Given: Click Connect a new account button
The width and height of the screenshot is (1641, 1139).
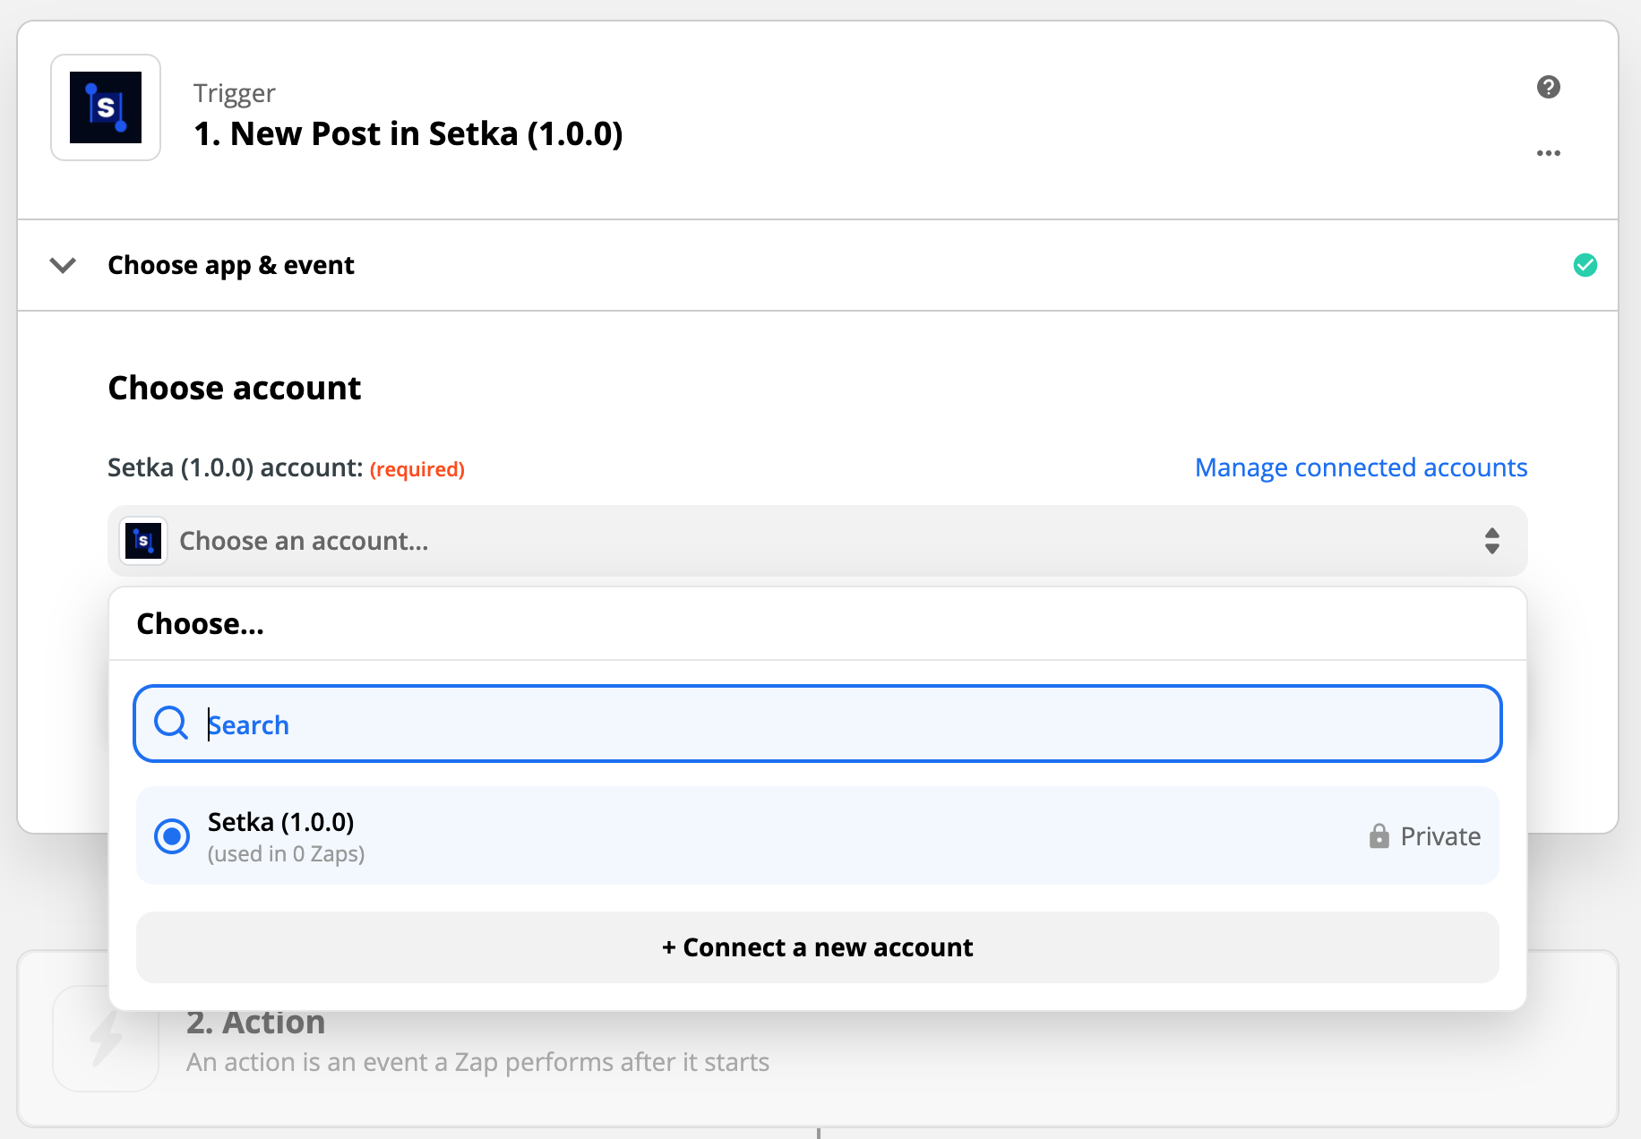Looking at the screenshot, I should point(817,947).
